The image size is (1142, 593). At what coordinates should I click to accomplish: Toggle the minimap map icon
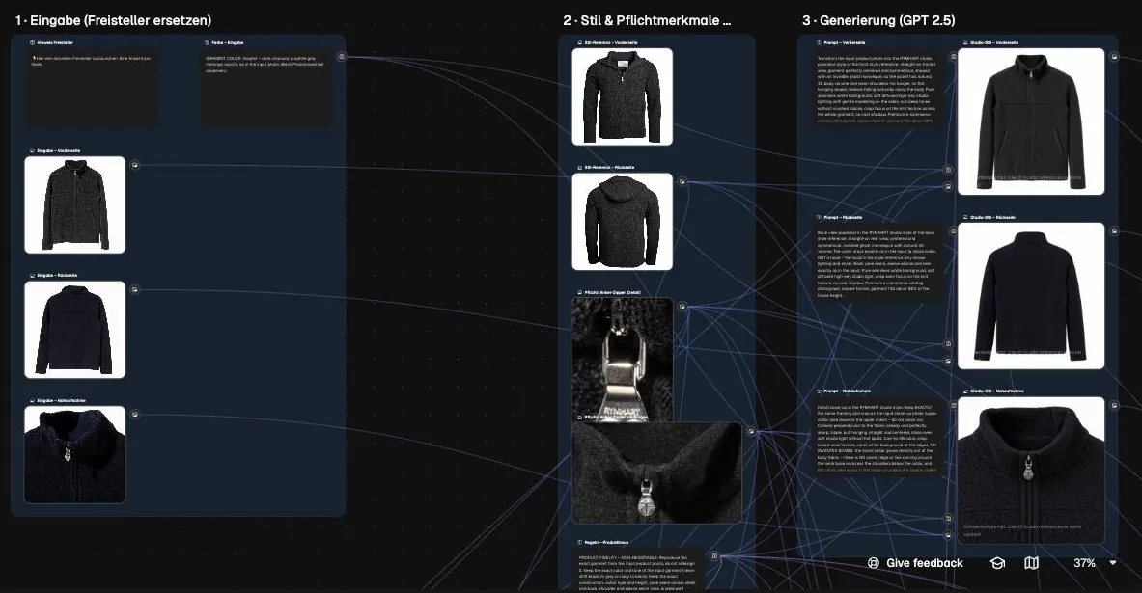(1031, 563)
